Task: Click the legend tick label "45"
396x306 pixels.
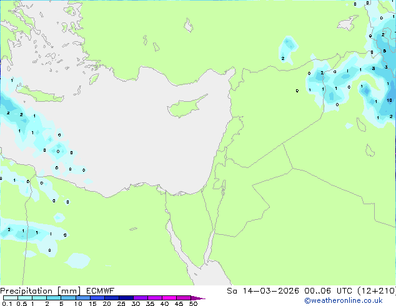Action: (x=179, y=304)
